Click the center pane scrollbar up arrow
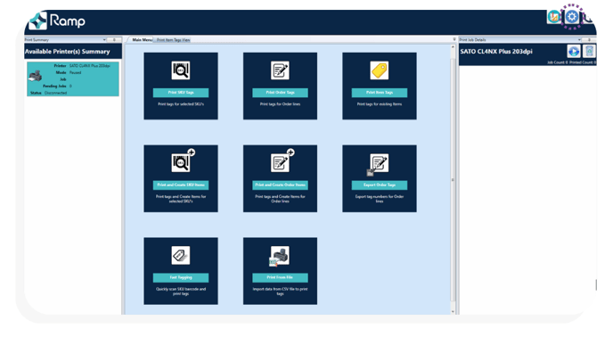Image resolution: width=613 pixels, height=337 pixels. (454, 46)
